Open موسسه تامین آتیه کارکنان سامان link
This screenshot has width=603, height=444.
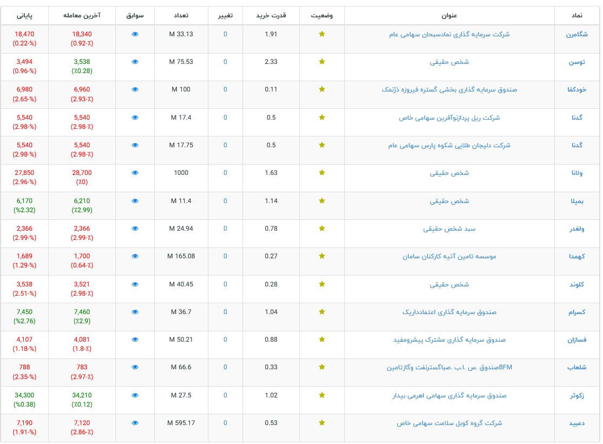pos(449,256)
